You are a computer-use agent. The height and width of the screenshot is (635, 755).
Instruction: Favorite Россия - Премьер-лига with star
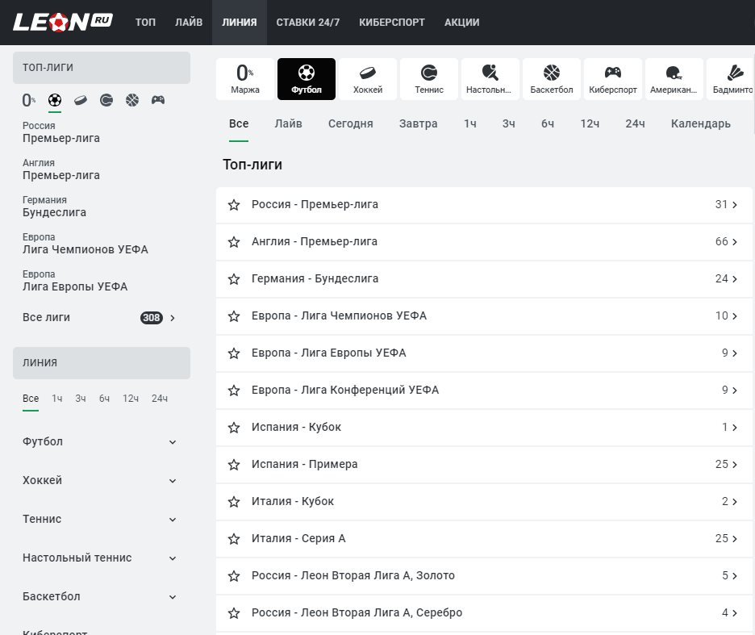tap(234, 205)
